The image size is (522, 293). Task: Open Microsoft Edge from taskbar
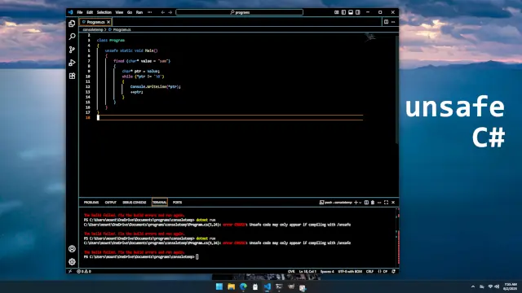click(x=243, y=286)
